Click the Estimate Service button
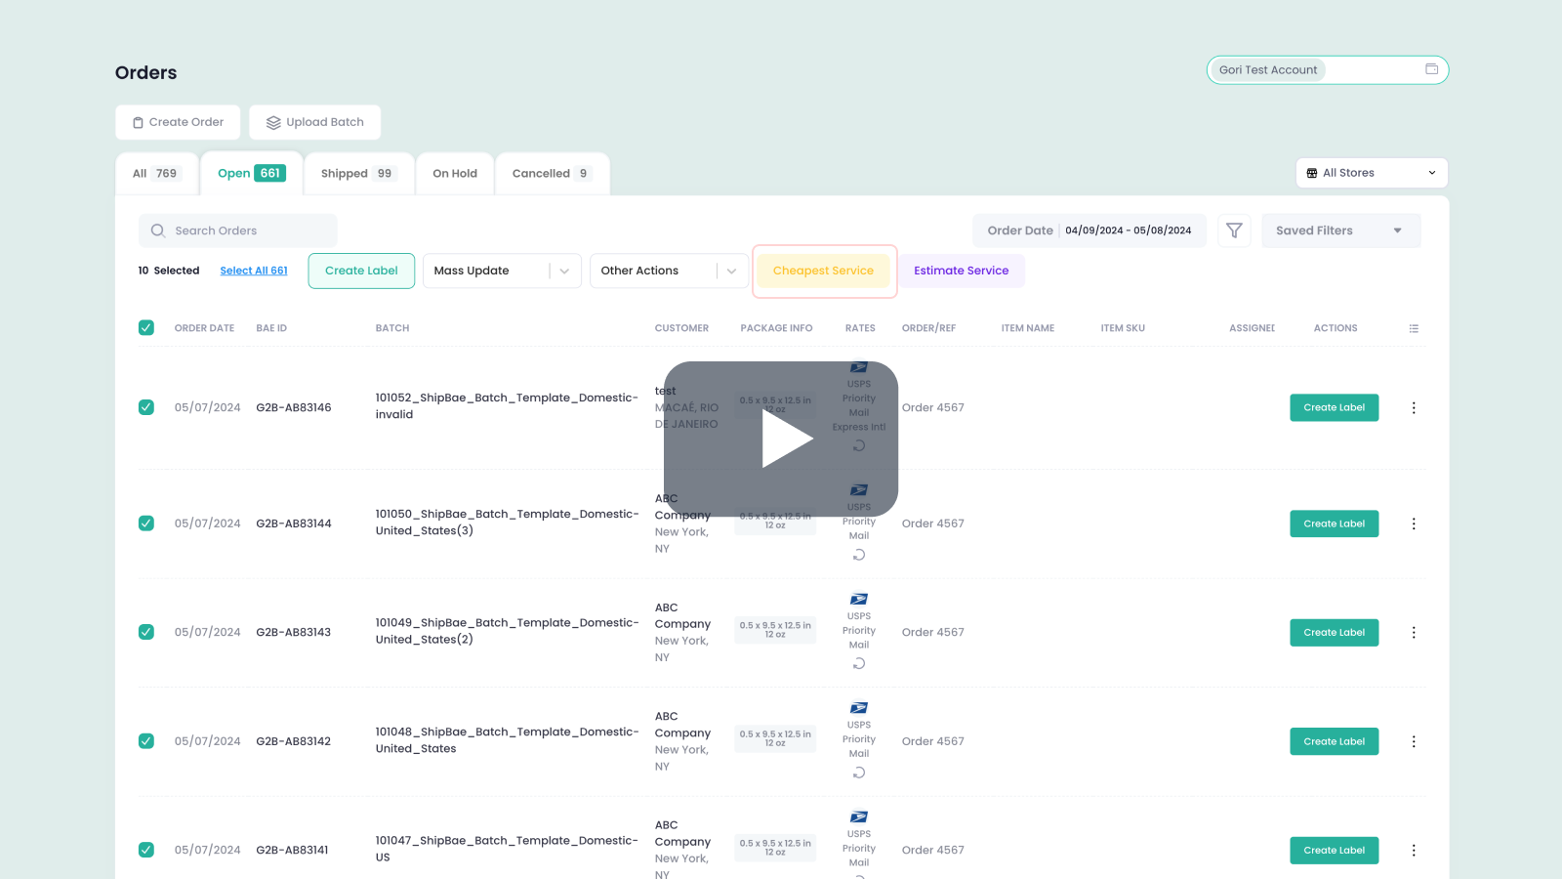Screen dimensions: 1562x879 [x=962, y=271]
